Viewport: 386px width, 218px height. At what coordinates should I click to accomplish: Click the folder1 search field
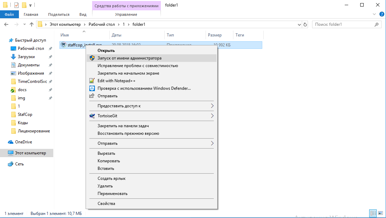(x=346, y=24)
